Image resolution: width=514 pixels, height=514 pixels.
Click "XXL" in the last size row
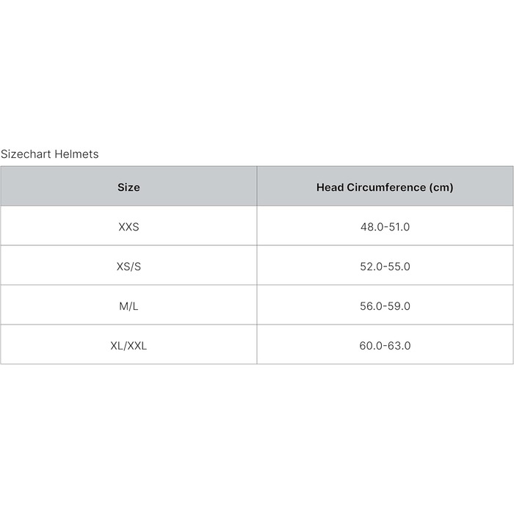pyautogui.click(x=137, y=346)
